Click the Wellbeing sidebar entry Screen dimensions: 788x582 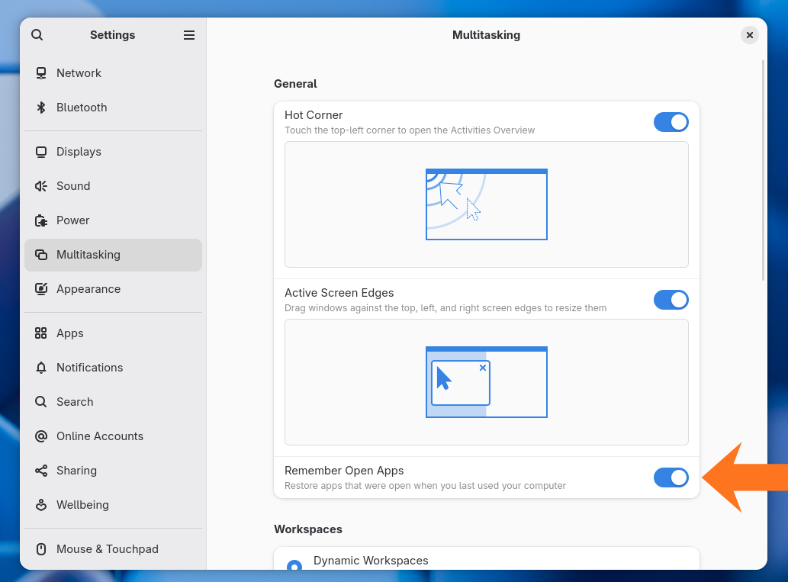pyautogui.click(x=82, y=505)
